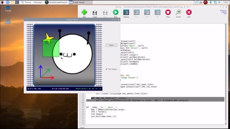This screenshot has height=129, width=230.
Task: Select the top blue desktop icon
Action: [8, 9]
